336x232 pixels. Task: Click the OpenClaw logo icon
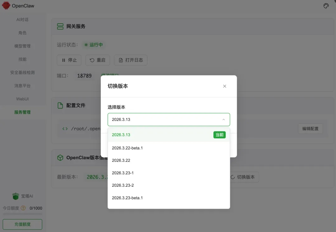(x=5, y=5)
